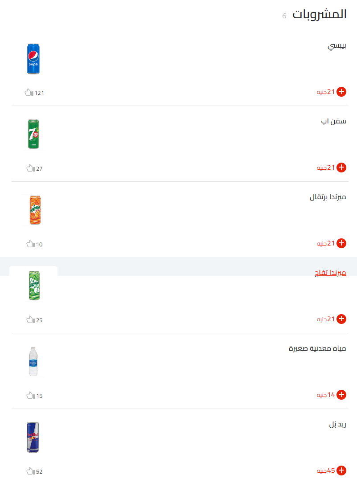This screenshot has height=483, width=357.
Task: Click the plus icon for Seven Up
Action: pyautogui.click(x=341, y=168)
